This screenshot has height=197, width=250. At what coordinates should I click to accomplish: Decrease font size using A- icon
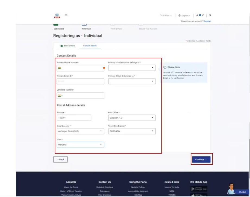[x=197, y=15]
